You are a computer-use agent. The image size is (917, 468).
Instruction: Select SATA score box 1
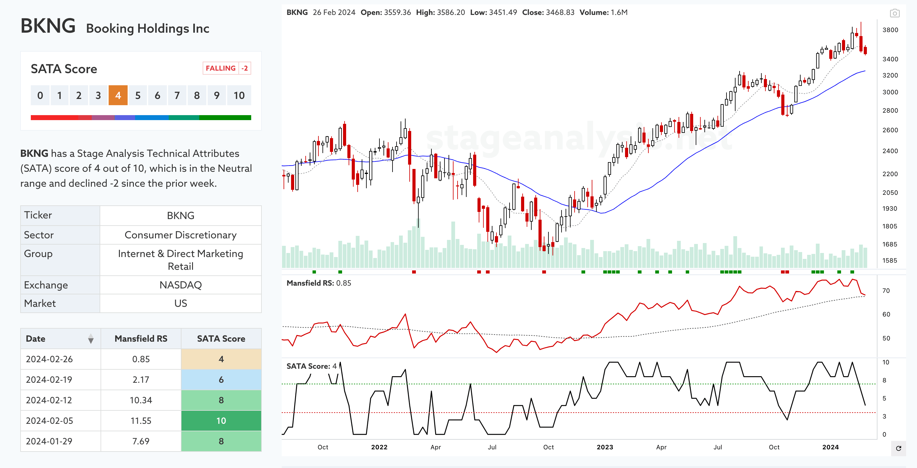coord(59,96)
